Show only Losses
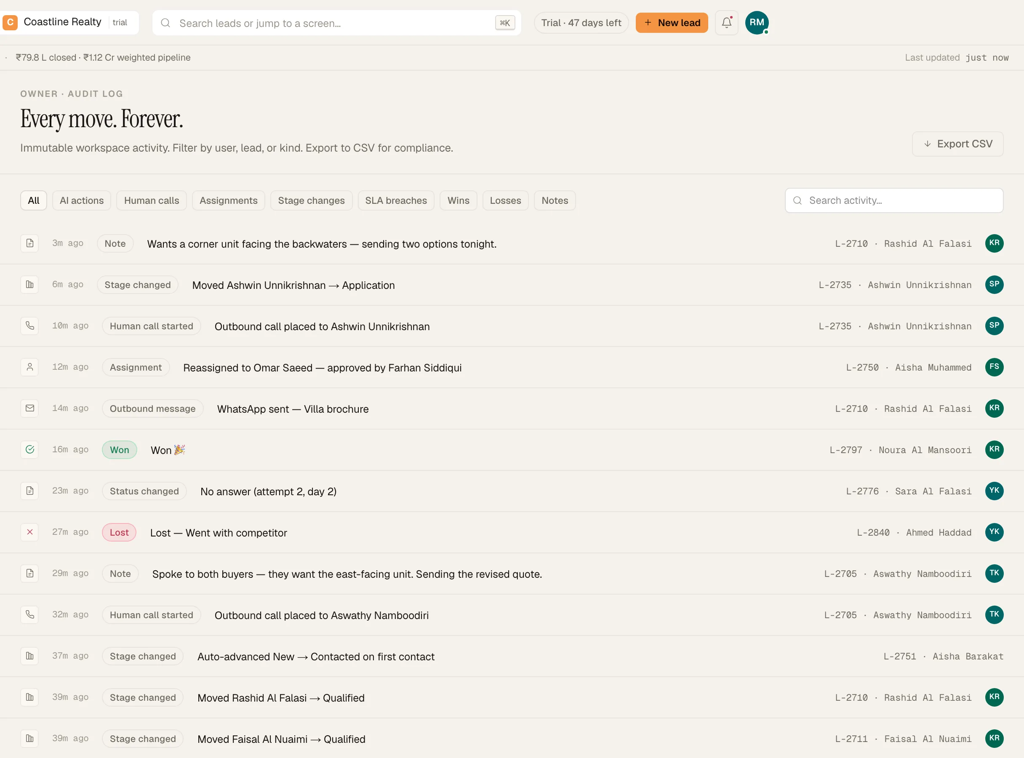This screenshot has height=758, width=1024. [x=505, y=200]
